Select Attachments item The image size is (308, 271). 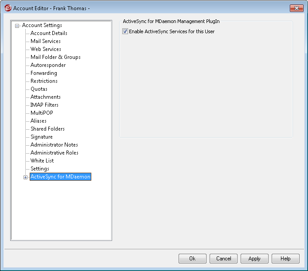(x=46, y=97)
